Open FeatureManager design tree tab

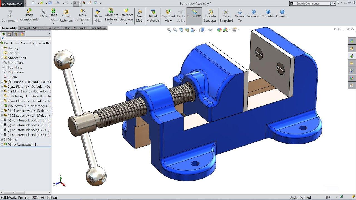click(3, 34)
